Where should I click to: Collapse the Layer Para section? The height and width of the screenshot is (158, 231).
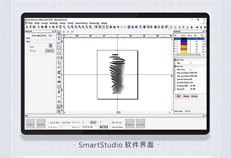175,60
